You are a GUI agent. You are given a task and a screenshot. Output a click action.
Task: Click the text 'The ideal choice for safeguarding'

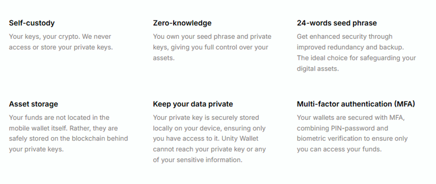pos(345,58)
